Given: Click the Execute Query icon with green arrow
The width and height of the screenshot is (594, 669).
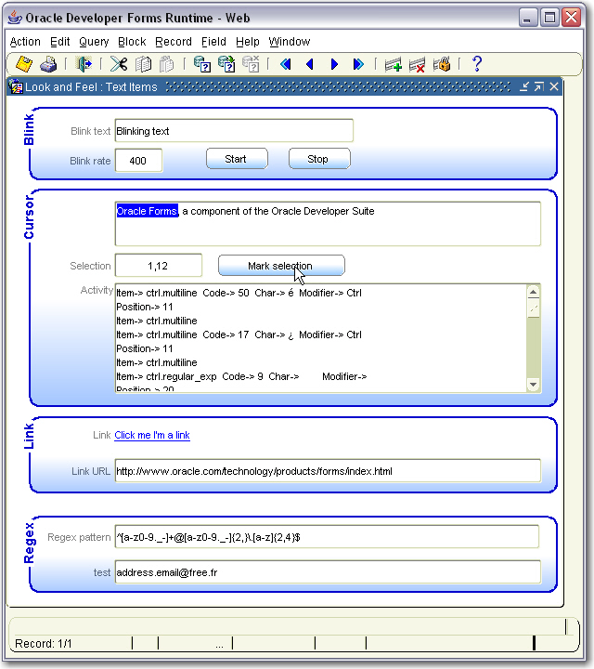Looking at the screenshot, I should tap(226, 64).
